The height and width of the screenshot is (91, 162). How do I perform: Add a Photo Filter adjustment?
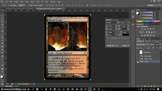(149, 32)
